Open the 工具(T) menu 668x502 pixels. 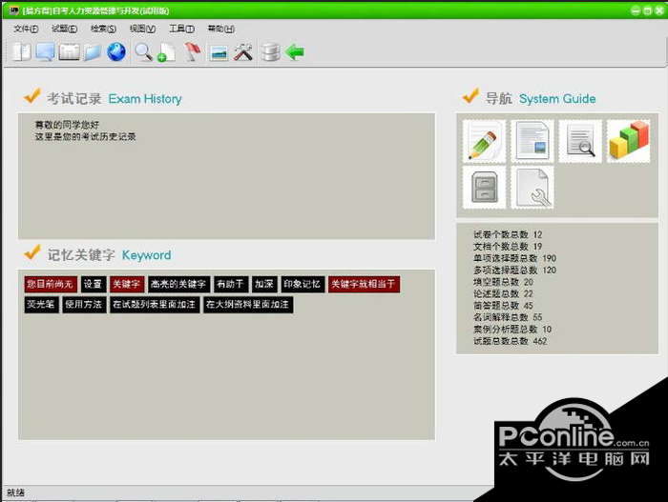(181, 29)
